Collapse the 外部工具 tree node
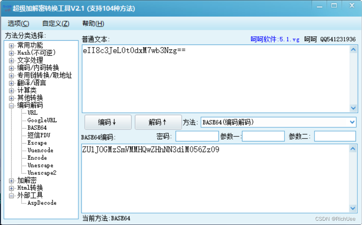 point(11,196)
